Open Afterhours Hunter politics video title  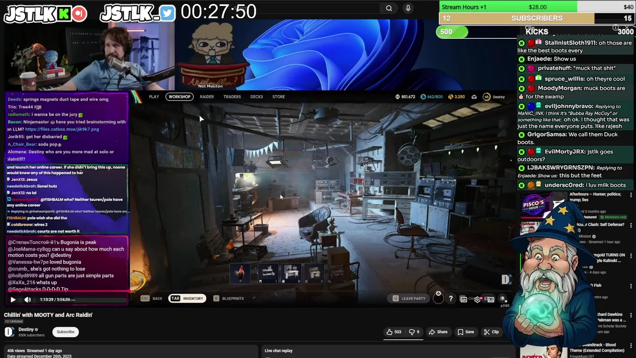click(595, 196)
